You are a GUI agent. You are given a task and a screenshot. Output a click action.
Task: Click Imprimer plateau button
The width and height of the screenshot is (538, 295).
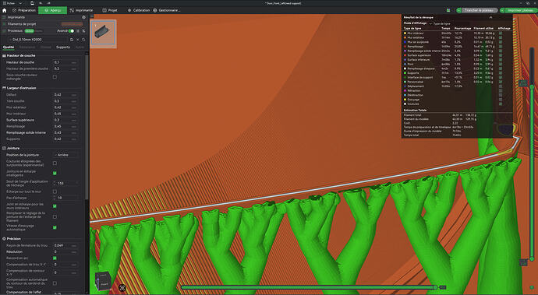(x=522, y=10)
